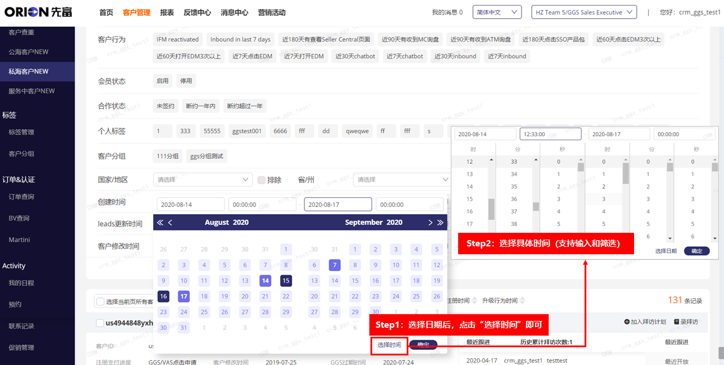Select the Inbound in last 7 days tag
Viewport: 724px width, 365px height.
(x=240, y=40)
